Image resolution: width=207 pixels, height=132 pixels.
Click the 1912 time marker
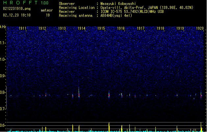tap(42, 28)
